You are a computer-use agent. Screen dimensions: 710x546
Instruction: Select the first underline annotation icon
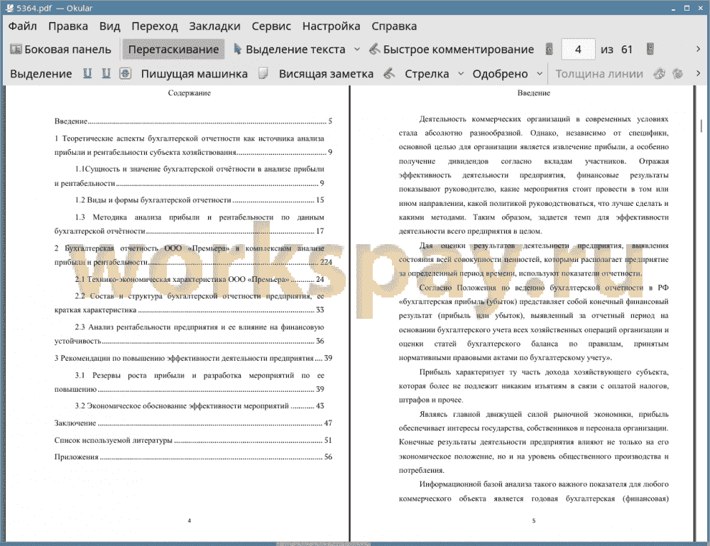pyautogui.click(x=87, y=73)
